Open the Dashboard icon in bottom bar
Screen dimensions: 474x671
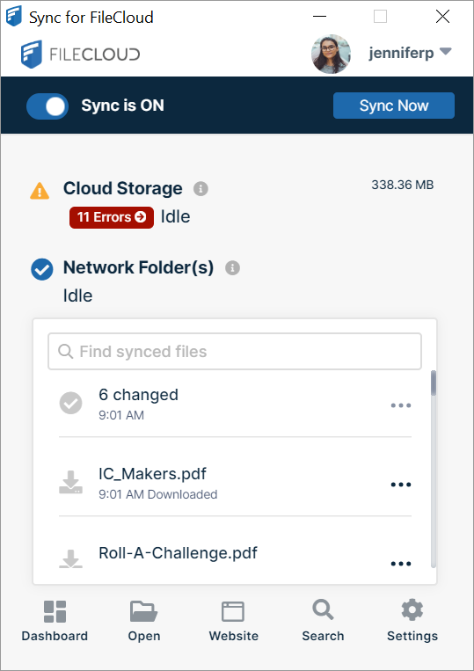(55, 611)
